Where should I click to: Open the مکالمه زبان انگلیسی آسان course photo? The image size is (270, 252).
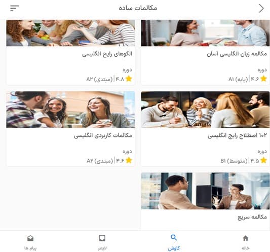point(205,33)
